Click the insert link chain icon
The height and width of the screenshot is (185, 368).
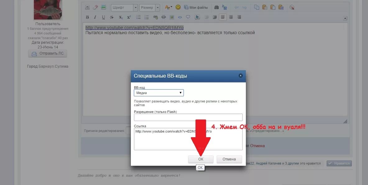(x=155, y=17)
